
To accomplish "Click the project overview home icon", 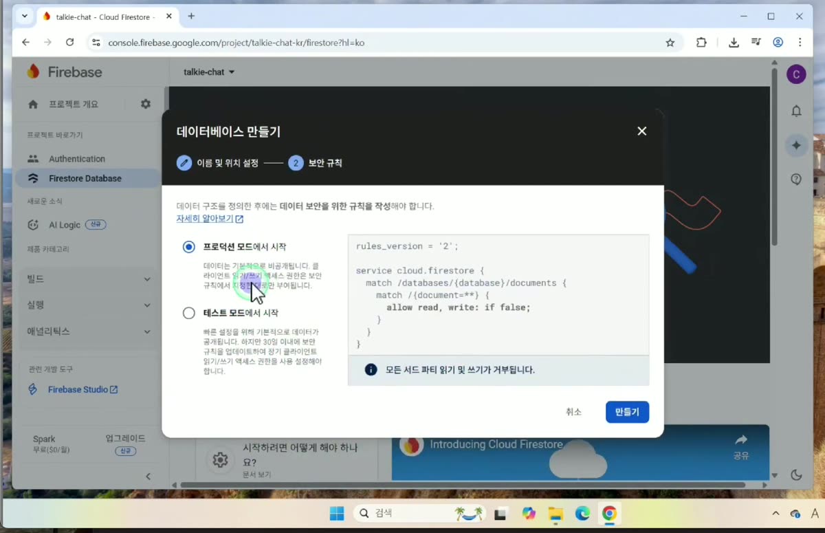I will pyautogui.click(x=33, y=104).
